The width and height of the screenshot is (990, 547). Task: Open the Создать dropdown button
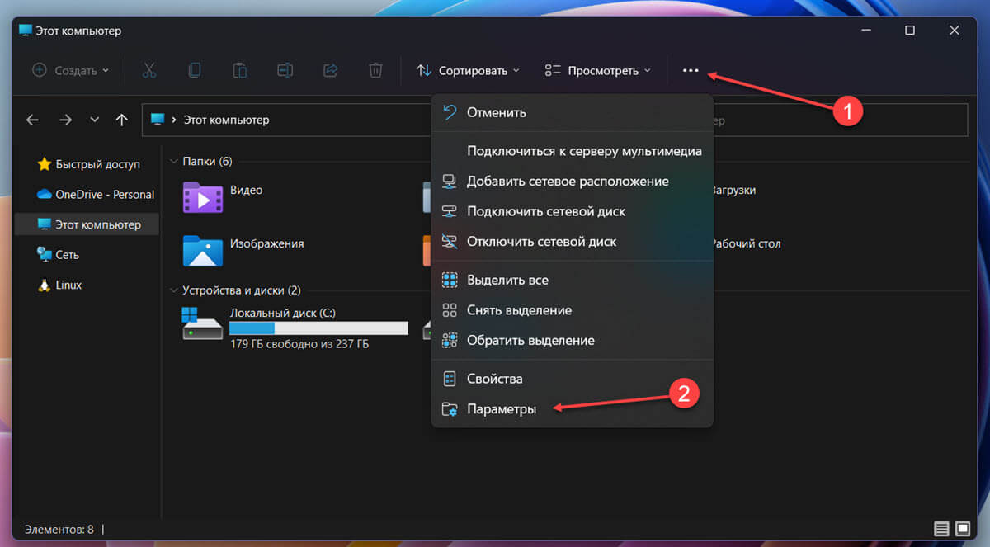point(70,70)
